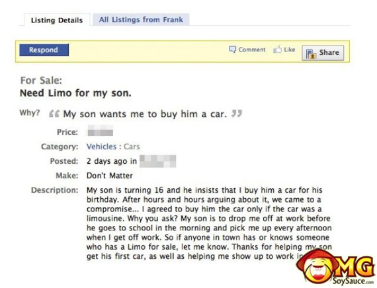Click the opening quotation mark icon

54,114
